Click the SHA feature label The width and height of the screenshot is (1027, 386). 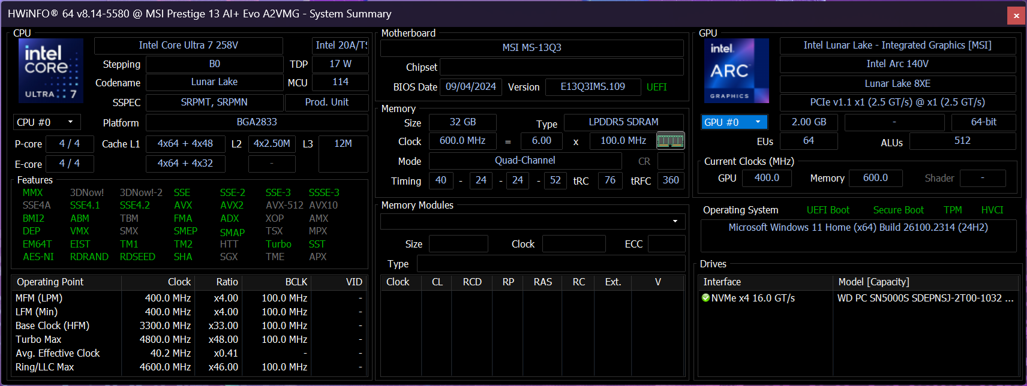pyautogui.click(x=183, y=257)
